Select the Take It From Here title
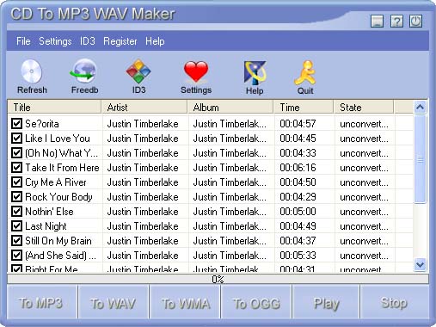This screenshot has height=327, width=436. tap(62, 168)
